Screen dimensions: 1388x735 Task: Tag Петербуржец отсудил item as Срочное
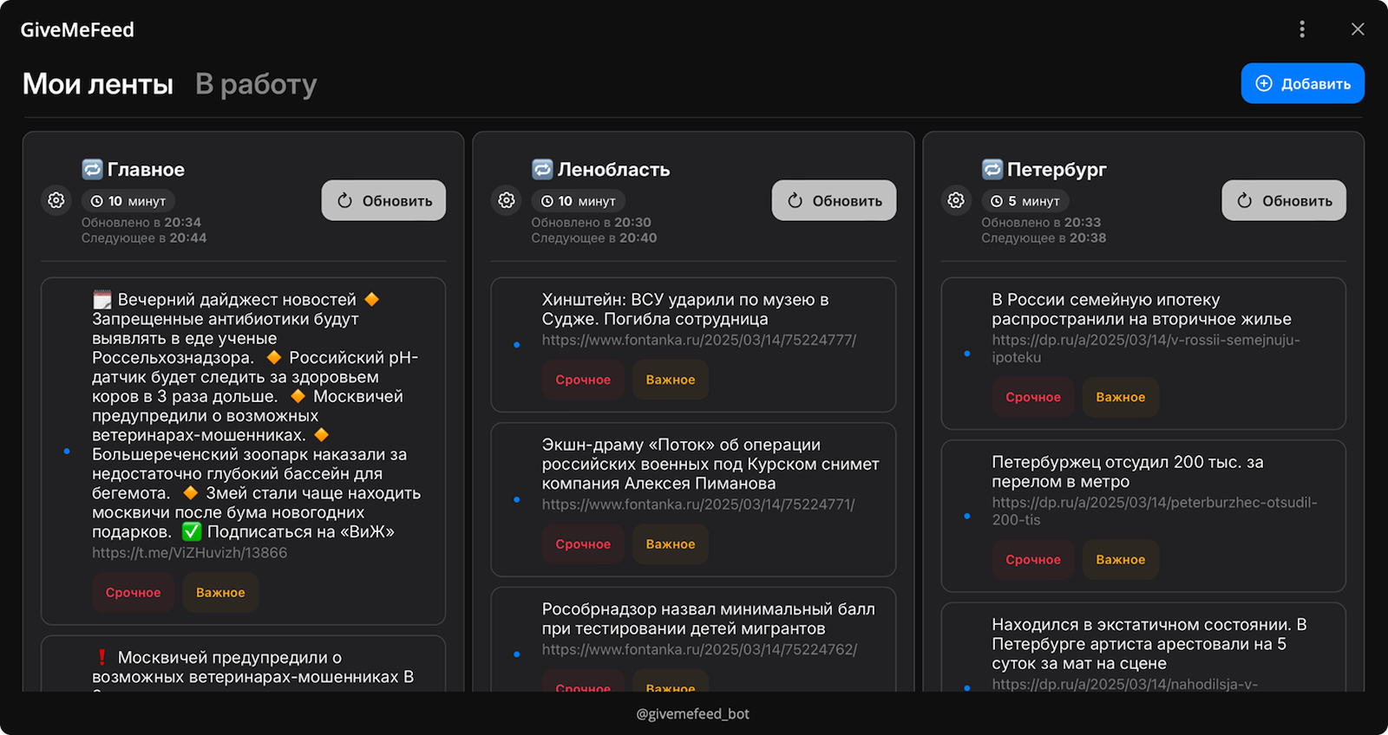(x=1033, y=560)
